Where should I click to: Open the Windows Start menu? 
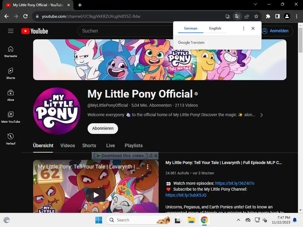click(x=99, y=220)
